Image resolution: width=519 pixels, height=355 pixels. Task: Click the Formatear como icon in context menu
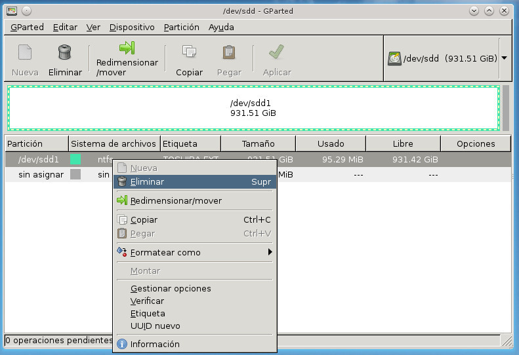point(122,252)
